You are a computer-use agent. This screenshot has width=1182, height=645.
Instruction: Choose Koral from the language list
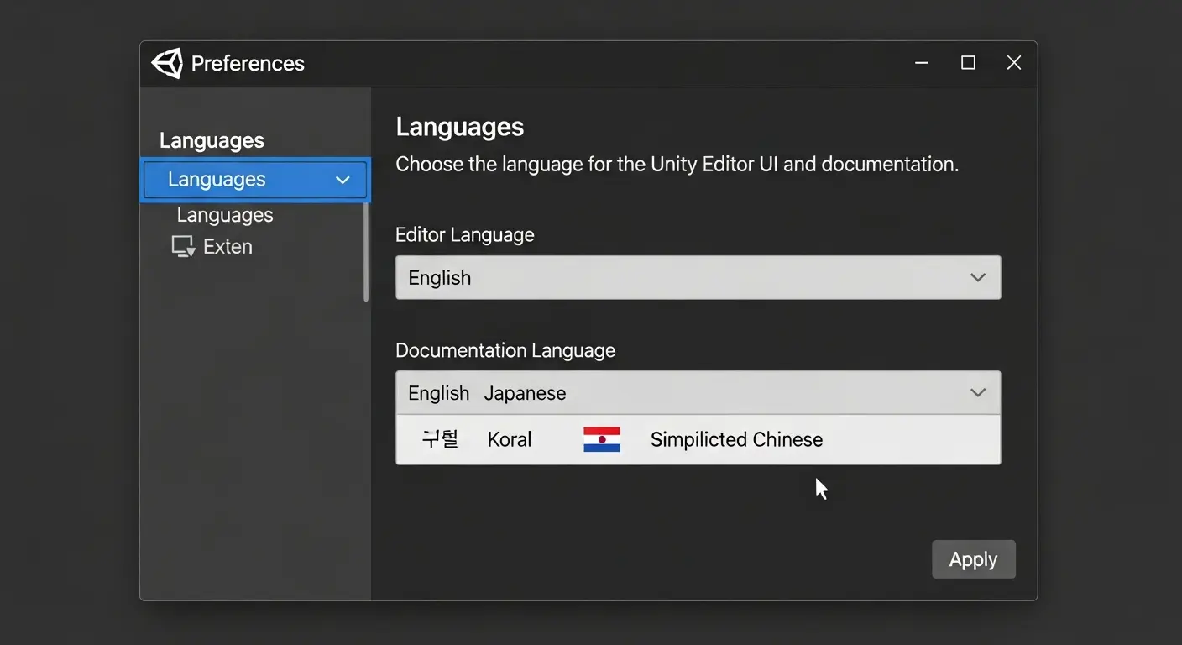pos(509,438)
